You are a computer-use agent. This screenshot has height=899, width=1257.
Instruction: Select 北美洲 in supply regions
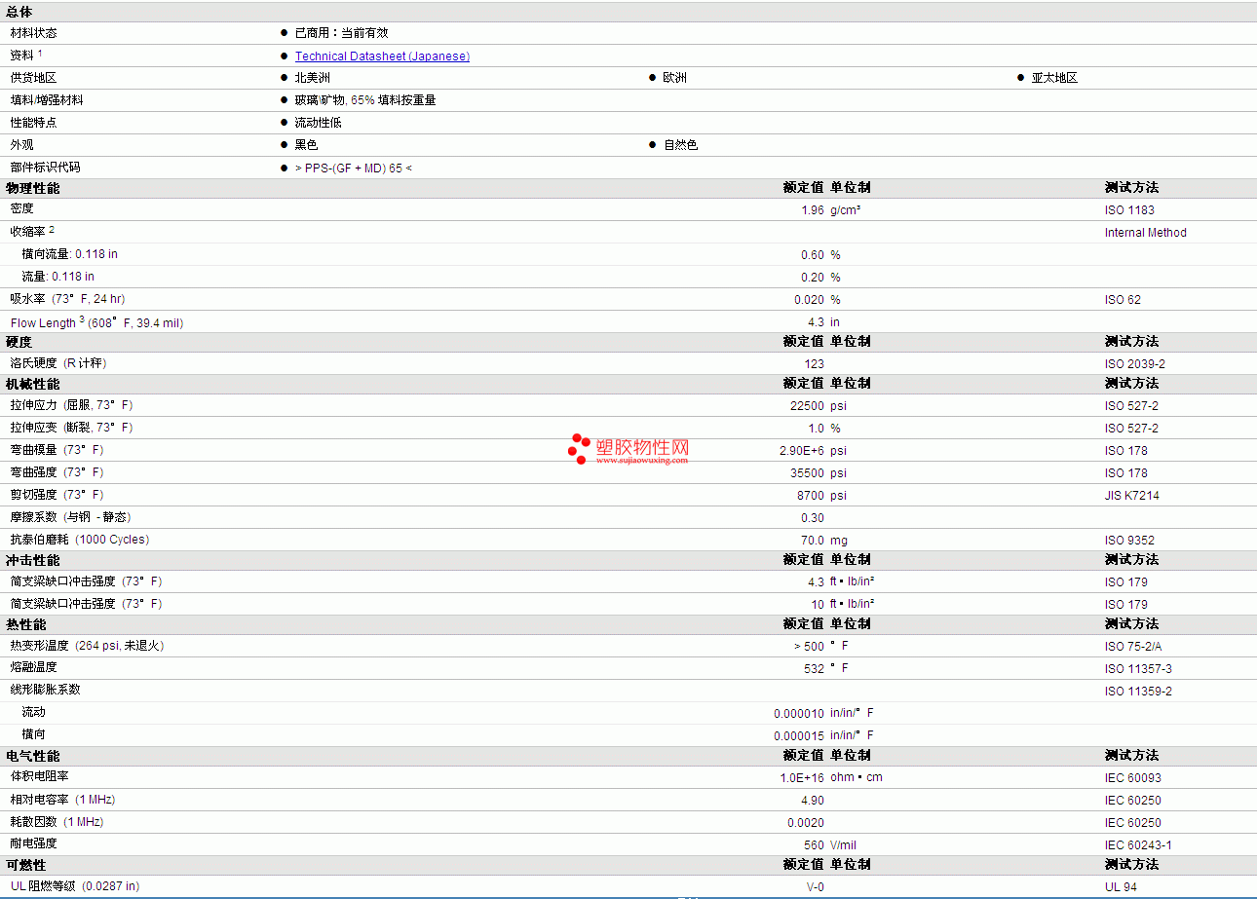(313, 78)
